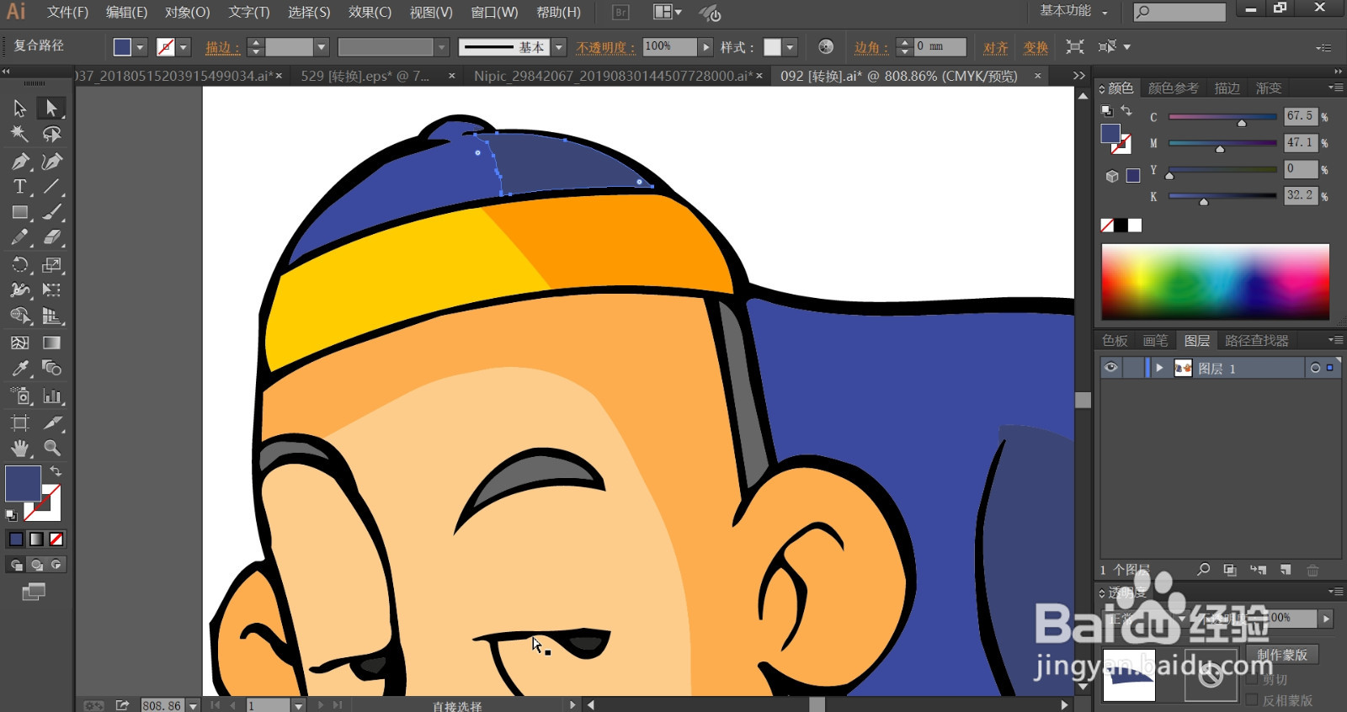
Task: Toggle visibility eye of 图层 1
Action: tap(1111, 368)
